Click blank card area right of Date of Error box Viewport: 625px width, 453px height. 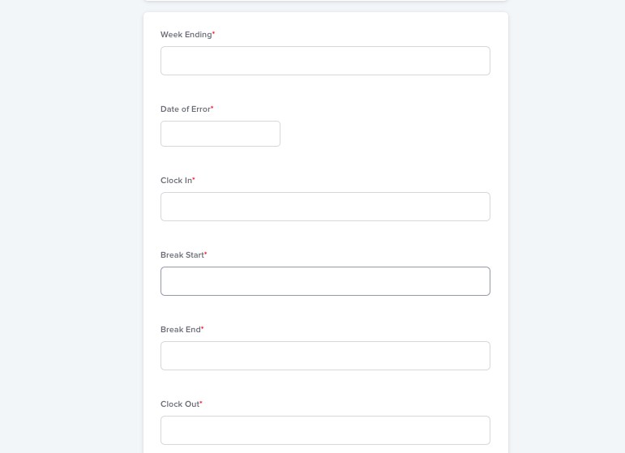click(x=389, y=134)
